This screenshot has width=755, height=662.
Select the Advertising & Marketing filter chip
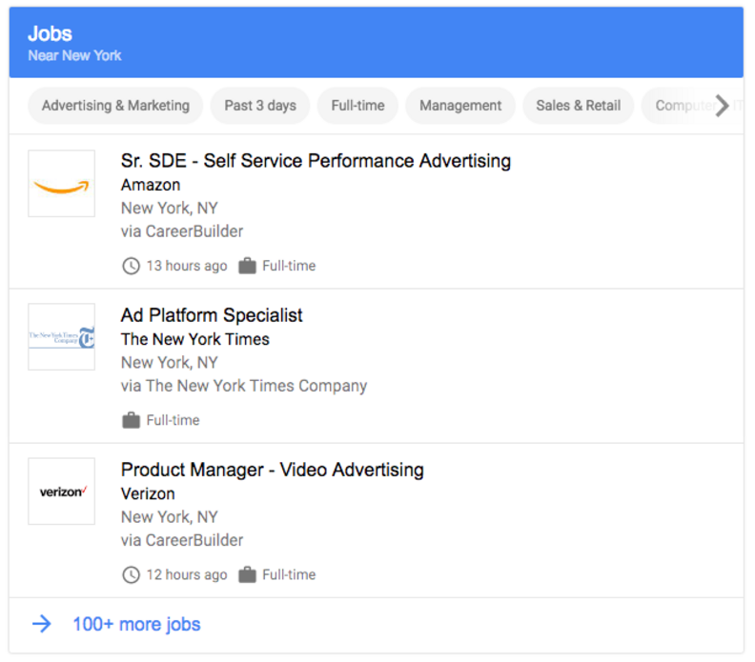(115, 106)
